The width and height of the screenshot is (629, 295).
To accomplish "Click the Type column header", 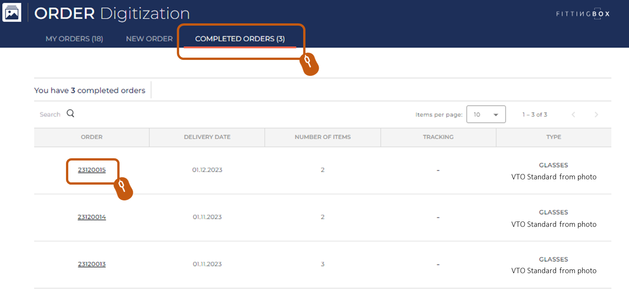I will click(554, 137).
